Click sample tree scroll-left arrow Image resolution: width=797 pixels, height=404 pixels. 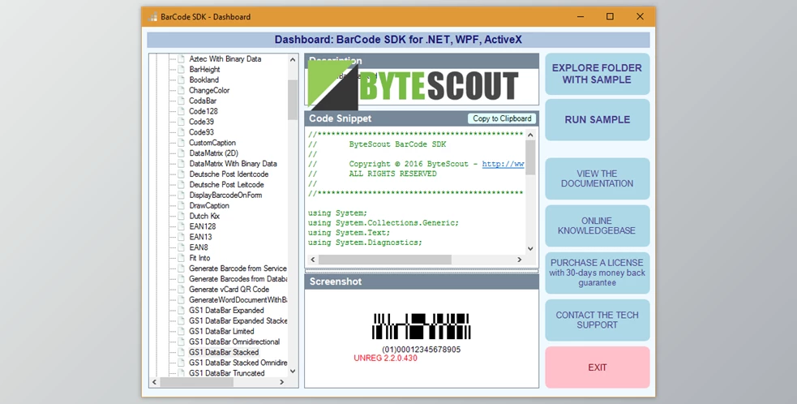pyautogui.click(x=155, y=381)
